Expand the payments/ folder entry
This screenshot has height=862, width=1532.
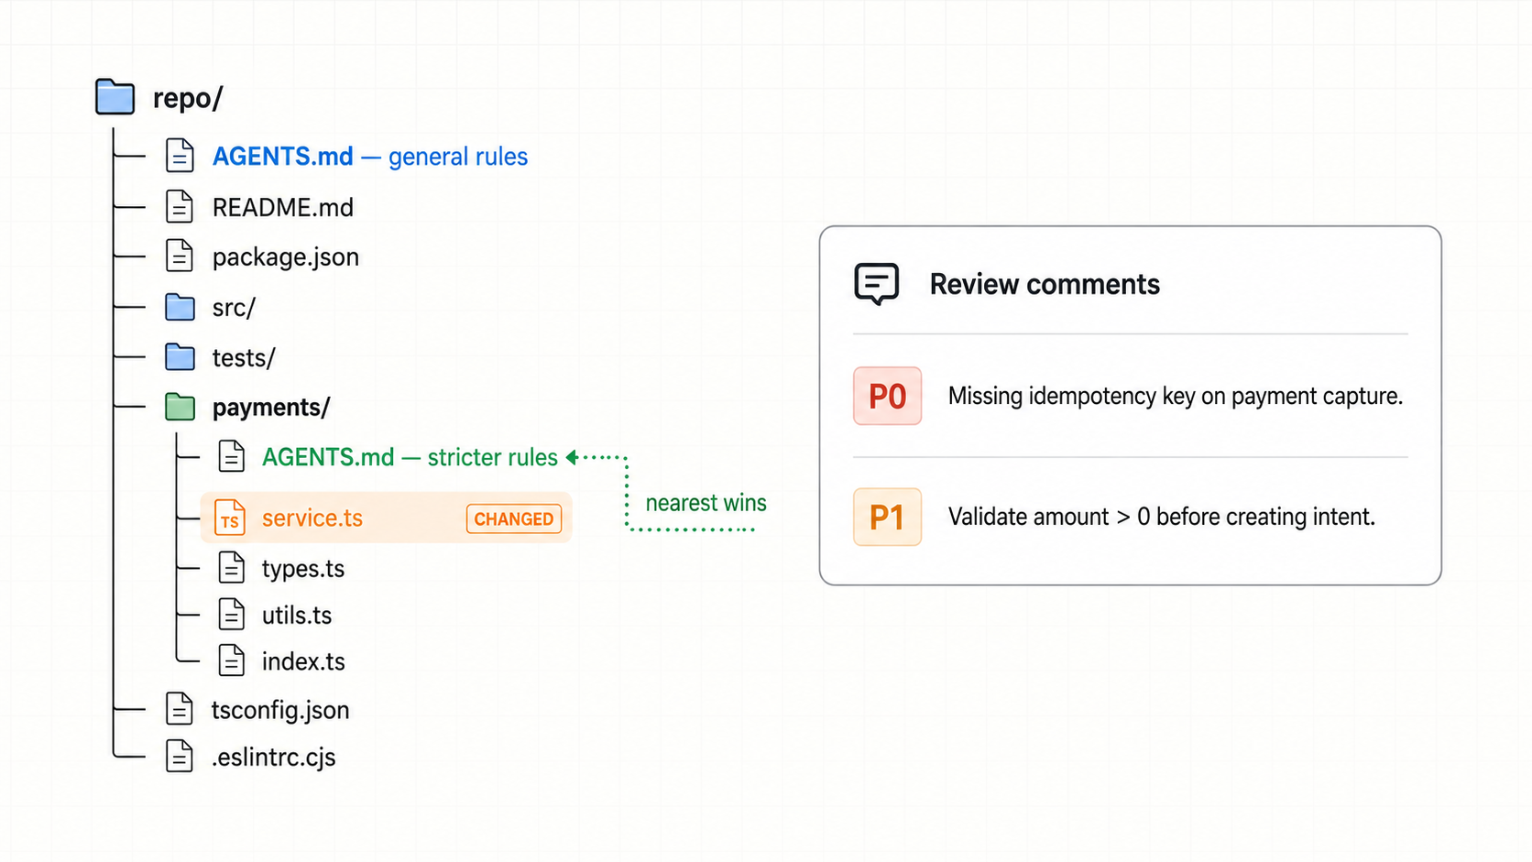point(271,408)
